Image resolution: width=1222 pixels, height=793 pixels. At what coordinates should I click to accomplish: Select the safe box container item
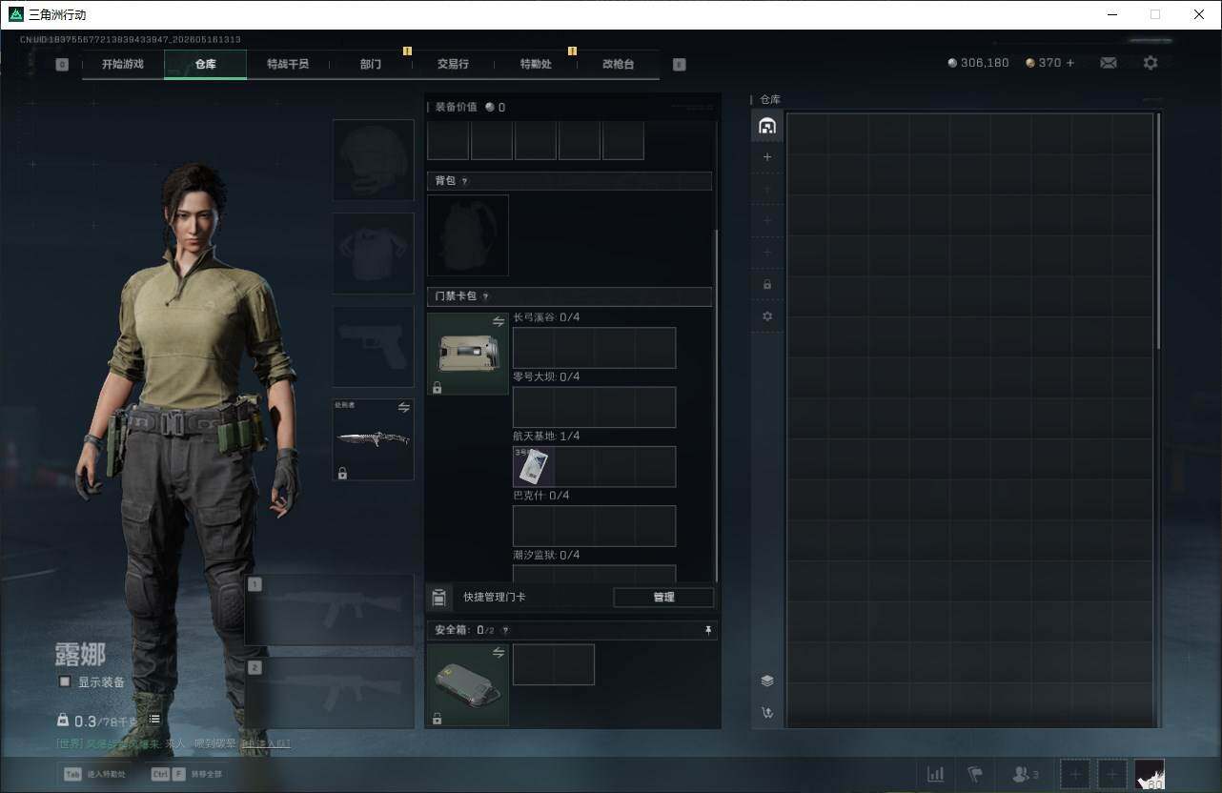[x=468, y=684]
